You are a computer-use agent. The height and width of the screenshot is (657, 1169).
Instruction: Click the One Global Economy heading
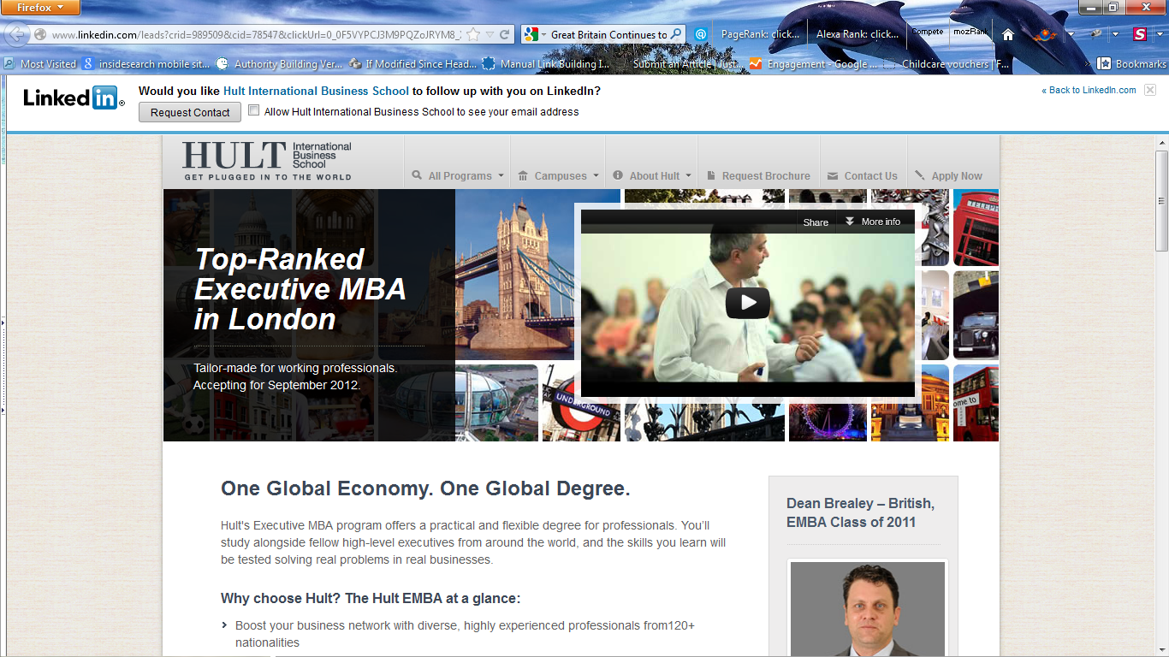click(425, 488)
